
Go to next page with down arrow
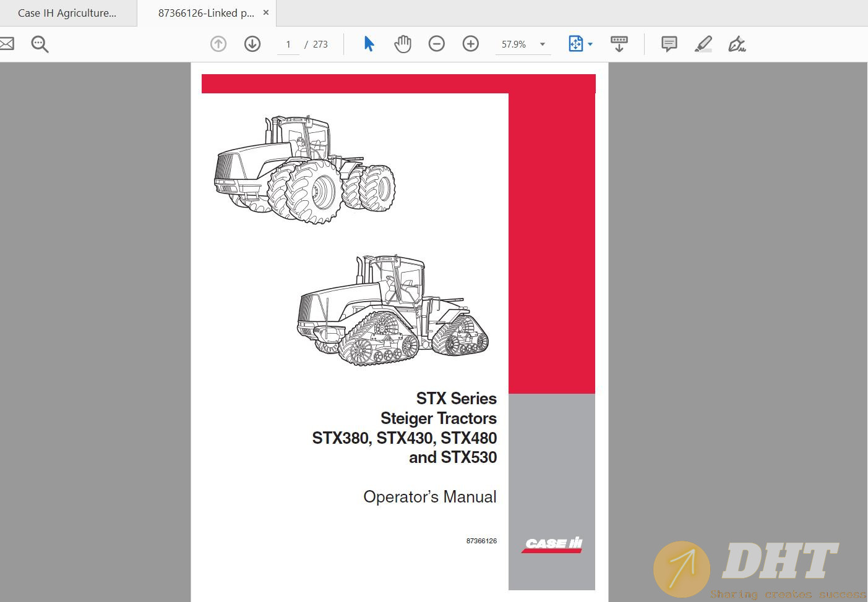[x=252, y=44]
